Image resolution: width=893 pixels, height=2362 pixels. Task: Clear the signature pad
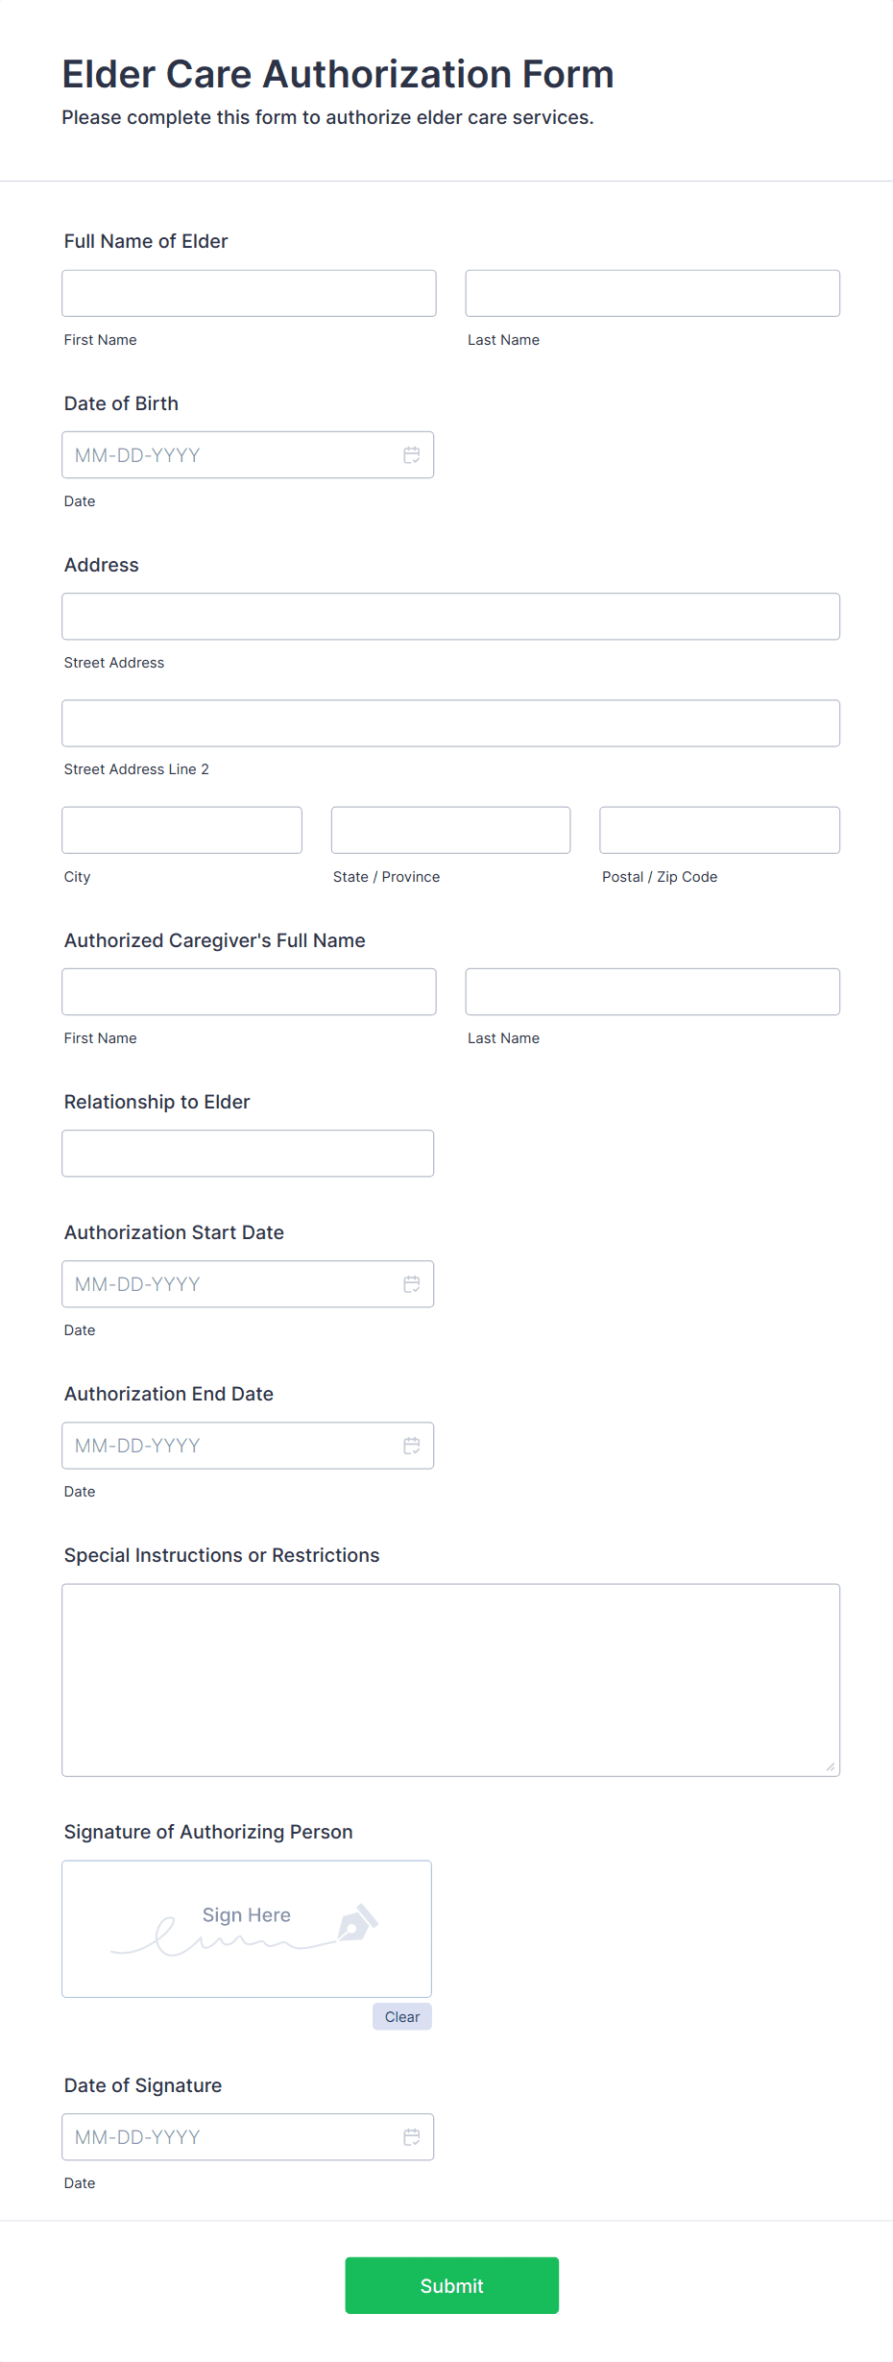click(401, 2017)
